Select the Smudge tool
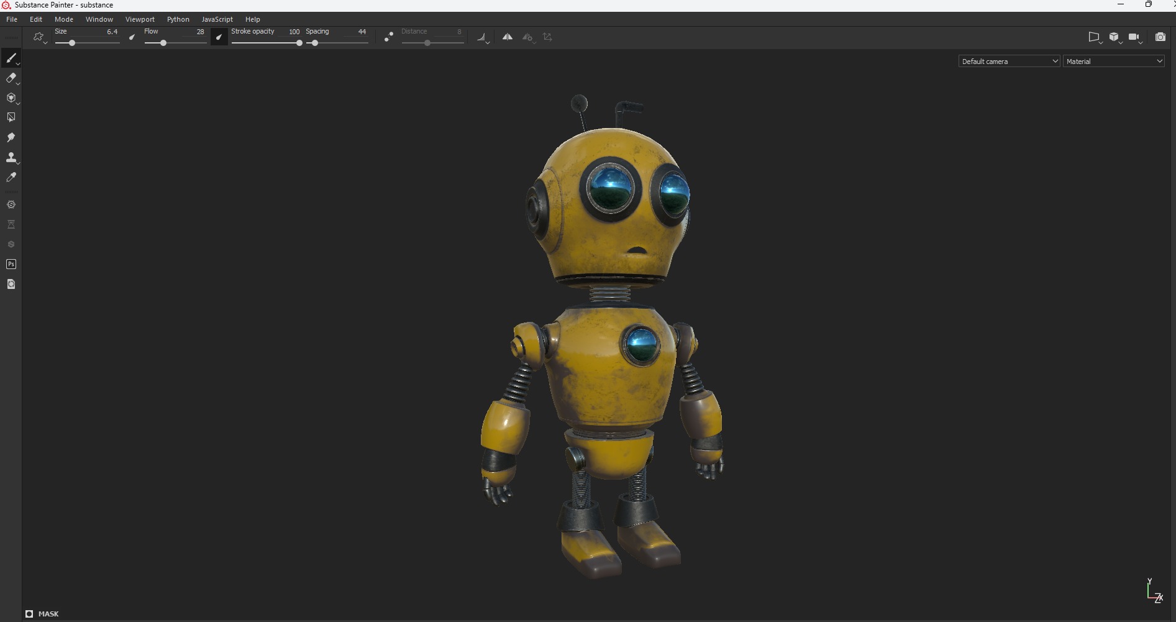This screenshot has height=622, width=1176. (x=11, y=137)
